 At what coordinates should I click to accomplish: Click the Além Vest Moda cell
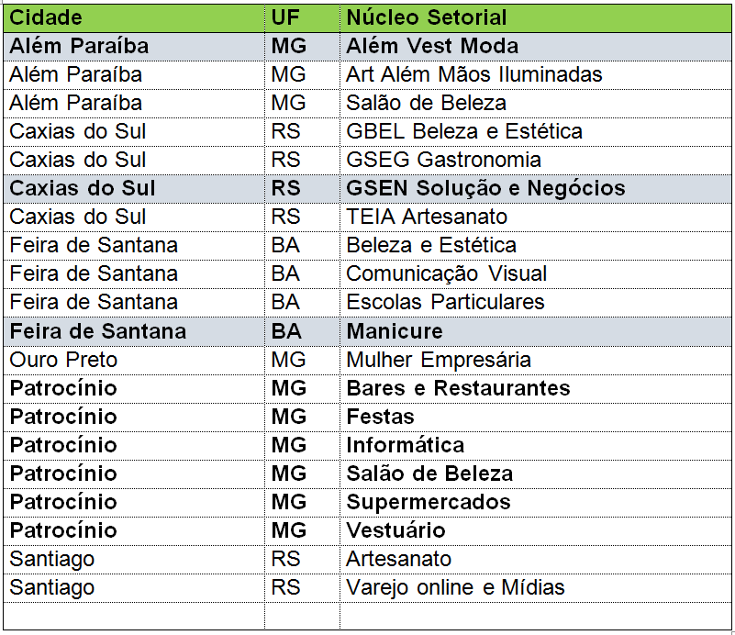click(x=536, y=47)
